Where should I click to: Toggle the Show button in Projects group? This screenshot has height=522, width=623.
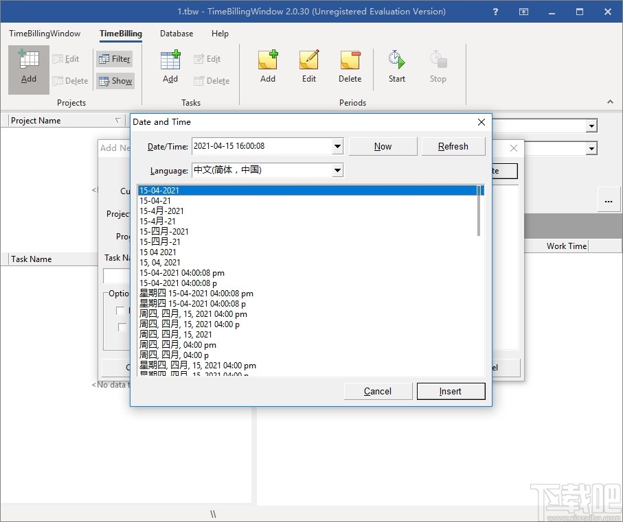click(x=115, y=81)
